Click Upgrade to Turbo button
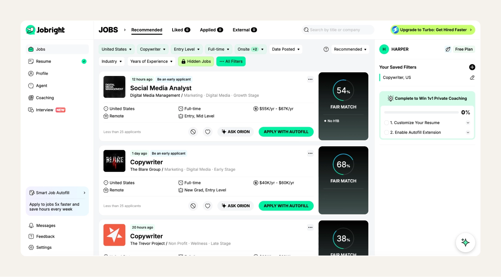Image resolution: width=501 pixels, height=277 pixels. click(433, 30)
